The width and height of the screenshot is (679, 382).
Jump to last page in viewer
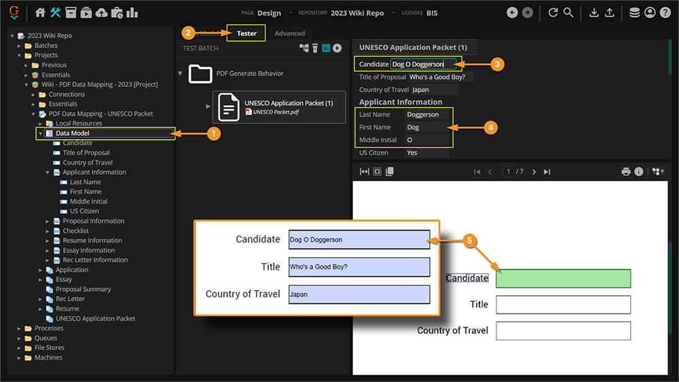[547, 172]
